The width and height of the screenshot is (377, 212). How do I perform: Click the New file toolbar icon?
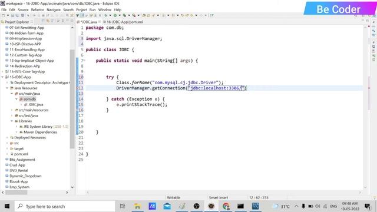(4, 15)
